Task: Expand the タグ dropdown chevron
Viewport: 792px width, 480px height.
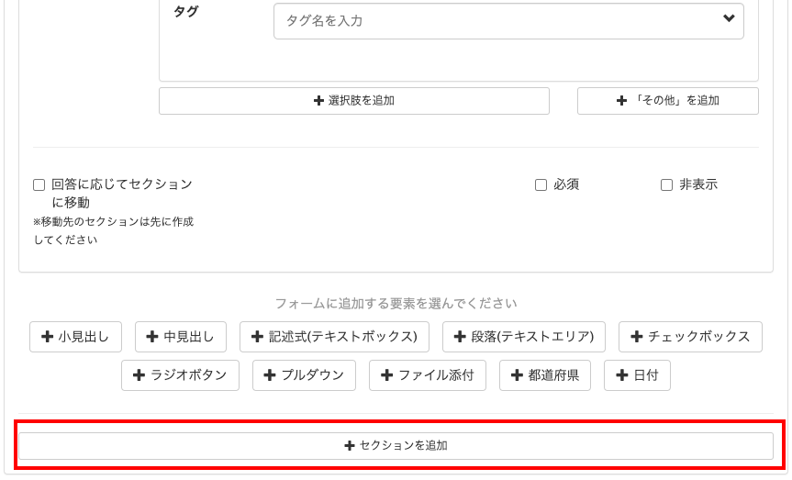Action: pos(729,19)
